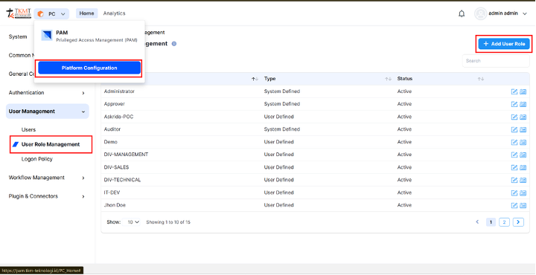Edit the DIV-TECHNICAL role
The width and height of the screenshot is (536, 275).
[514, 180]
